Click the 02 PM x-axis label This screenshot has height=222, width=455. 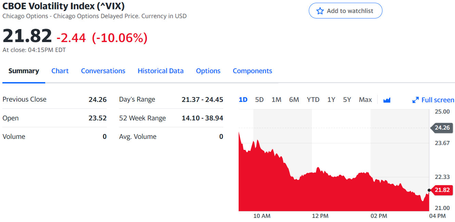(379, 216)
